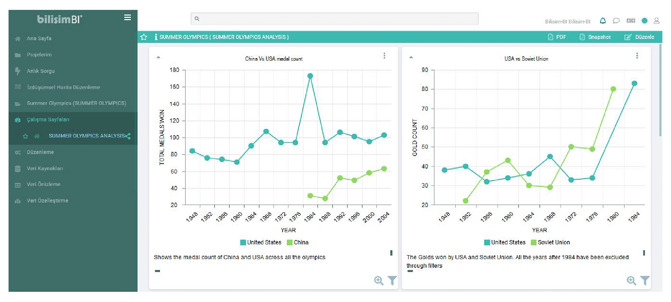Viewport: 671px width, 302px height.
Task: Click United States legend swatch in left chart
Action: 243,242
